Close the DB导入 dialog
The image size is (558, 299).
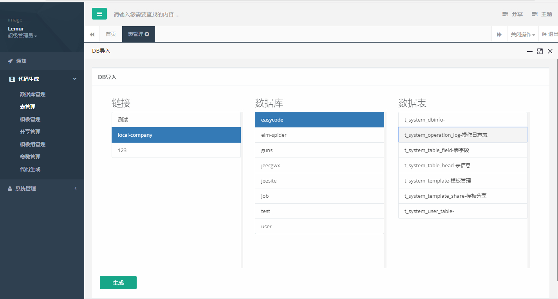(x=550, y=51)
